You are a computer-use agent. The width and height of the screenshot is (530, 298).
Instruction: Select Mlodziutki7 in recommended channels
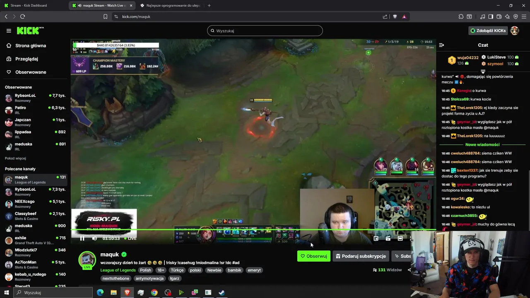point(35,252)
